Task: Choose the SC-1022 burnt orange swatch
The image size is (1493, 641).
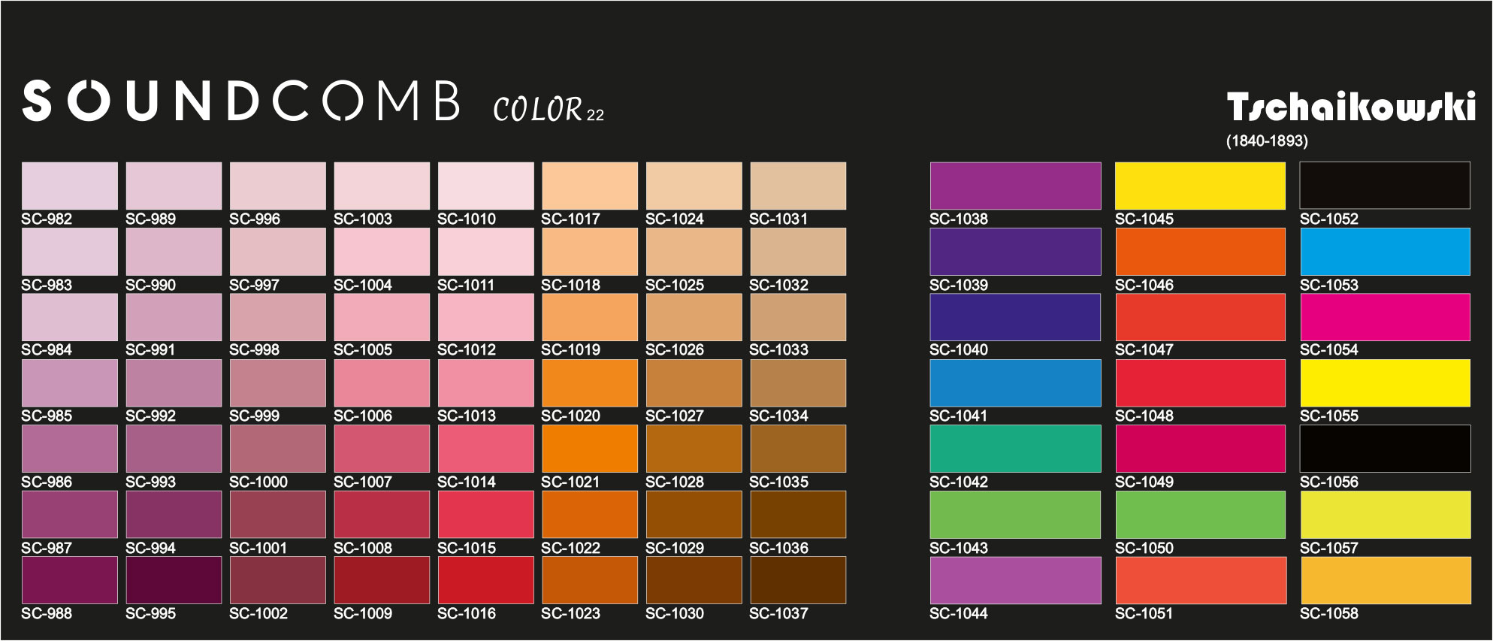Action: pyautogui.click(x=590, y=515)
